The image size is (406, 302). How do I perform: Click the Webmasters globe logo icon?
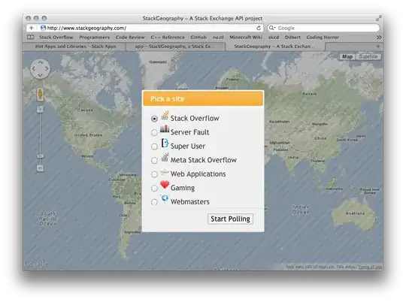pyautogui.click(x=165, y=198)
